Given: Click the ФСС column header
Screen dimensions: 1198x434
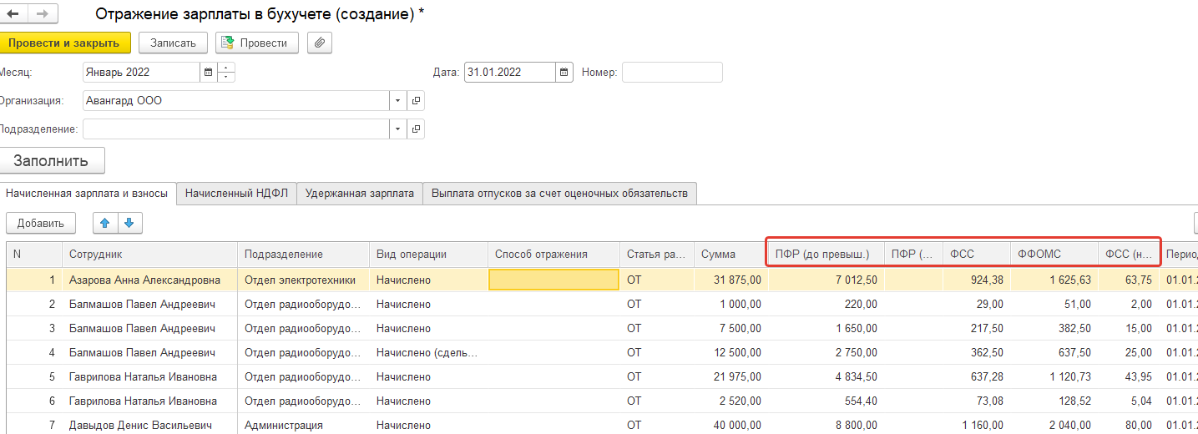Looking at the screenshot, I should pos(977,255).
